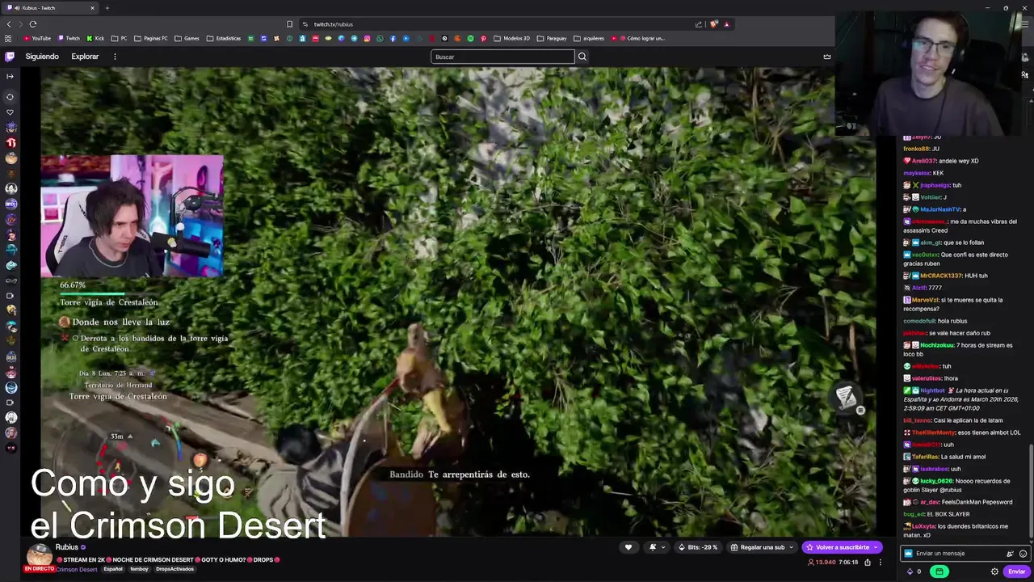Open the Rubius channel name link
Viewport: 1034px width, 582px height.
coord(67,547)
